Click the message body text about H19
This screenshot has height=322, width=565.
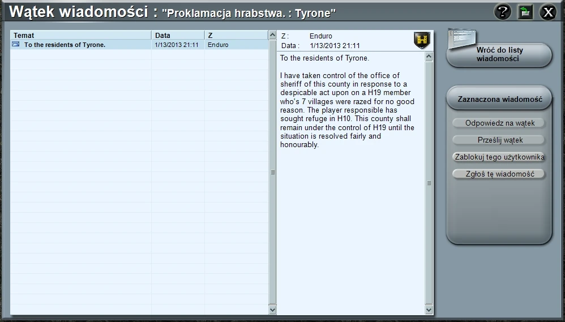[348, 110]
